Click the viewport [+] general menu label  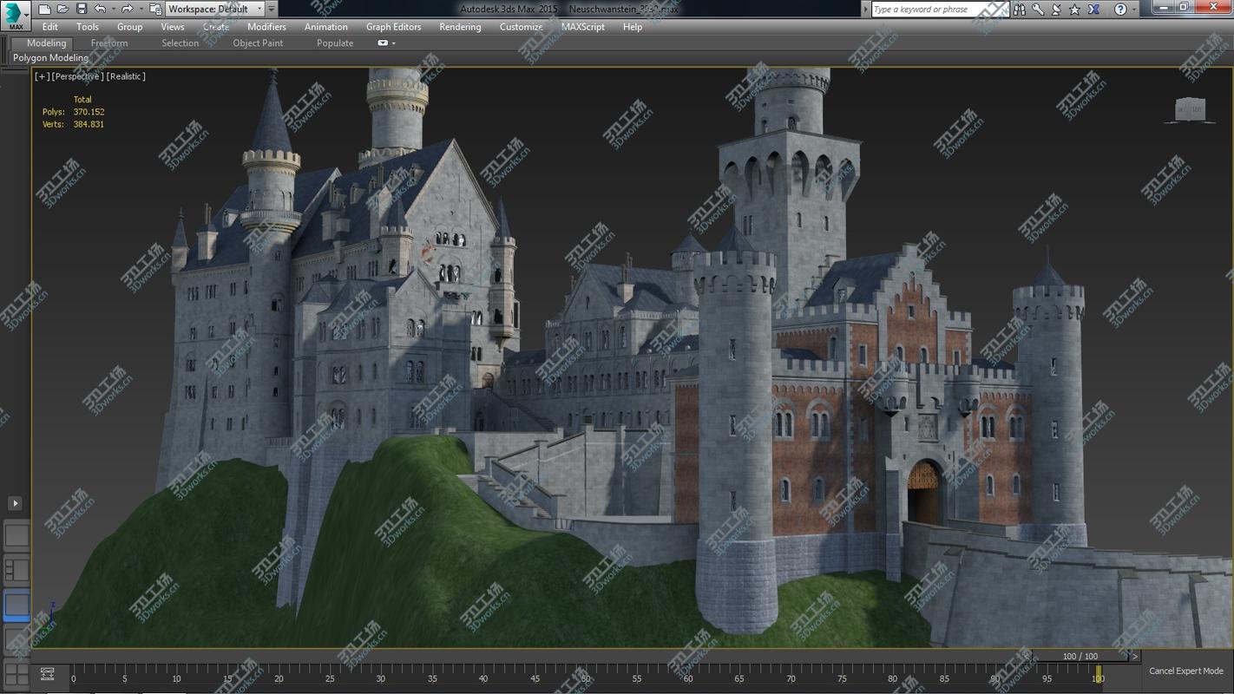coord(42,76)
